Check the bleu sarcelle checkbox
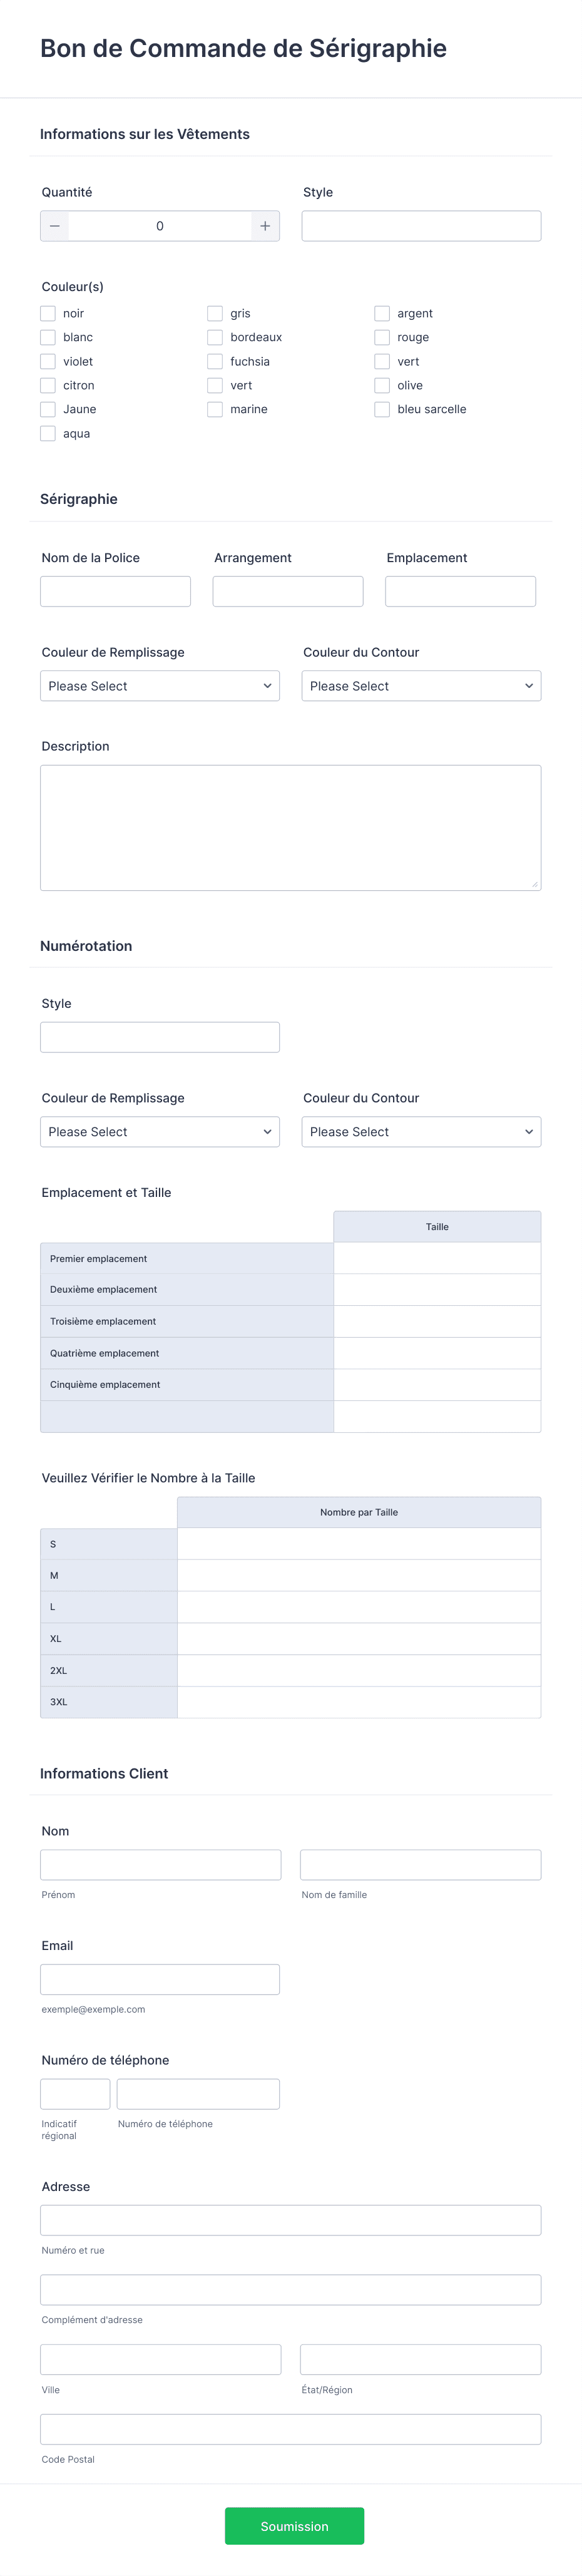Viewport: 582px width, 2576px height. point(382,409)
